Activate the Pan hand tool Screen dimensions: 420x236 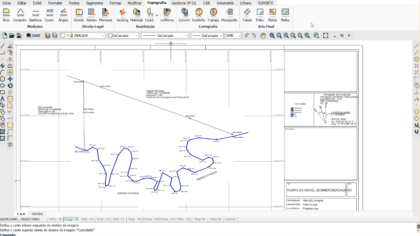point(263,36)
